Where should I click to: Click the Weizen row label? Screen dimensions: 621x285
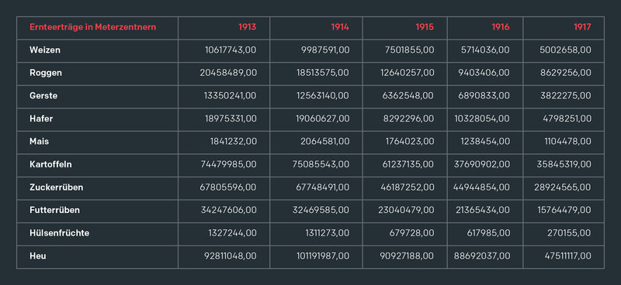(x=45, y=50)
